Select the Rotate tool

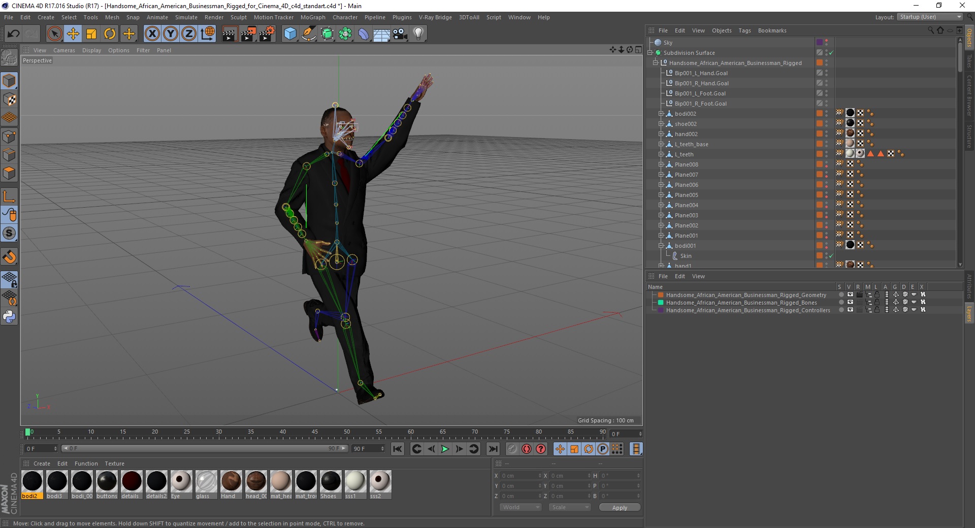(110, 34)
